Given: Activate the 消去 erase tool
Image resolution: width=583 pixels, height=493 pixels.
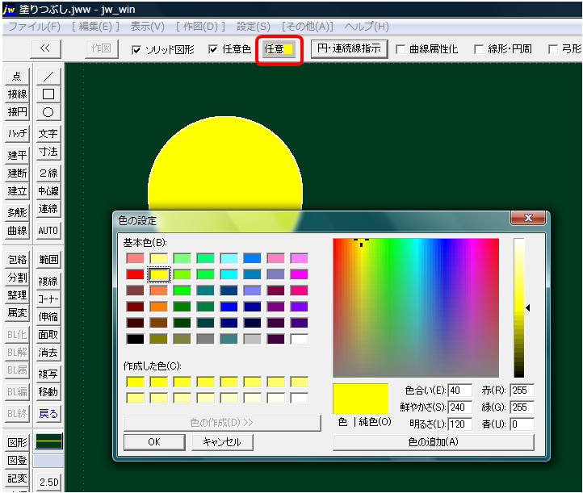Looking at the screenshot, I should [x=48, y=353].
